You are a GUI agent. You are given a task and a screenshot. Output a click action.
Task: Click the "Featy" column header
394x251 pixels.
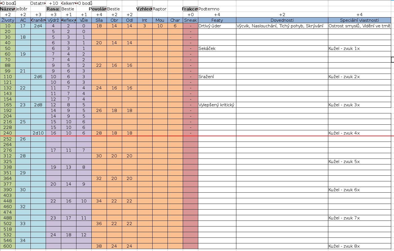point(217,20)
